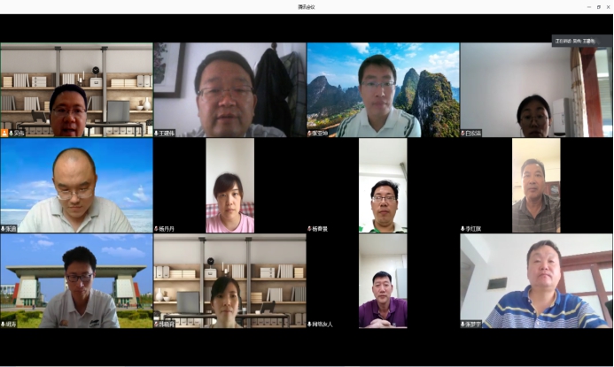Click the mic icon beside 网络友人

tap(310, 324)
